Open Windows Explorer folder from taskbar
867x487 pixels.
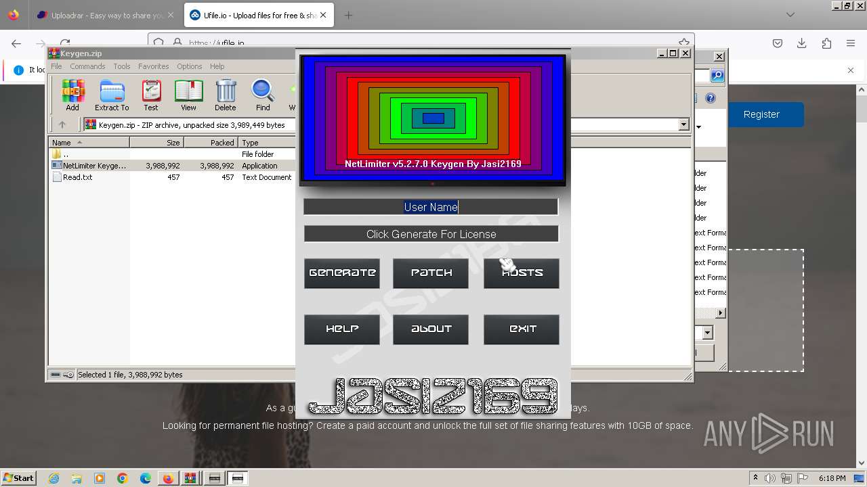(x=77, y=478)
